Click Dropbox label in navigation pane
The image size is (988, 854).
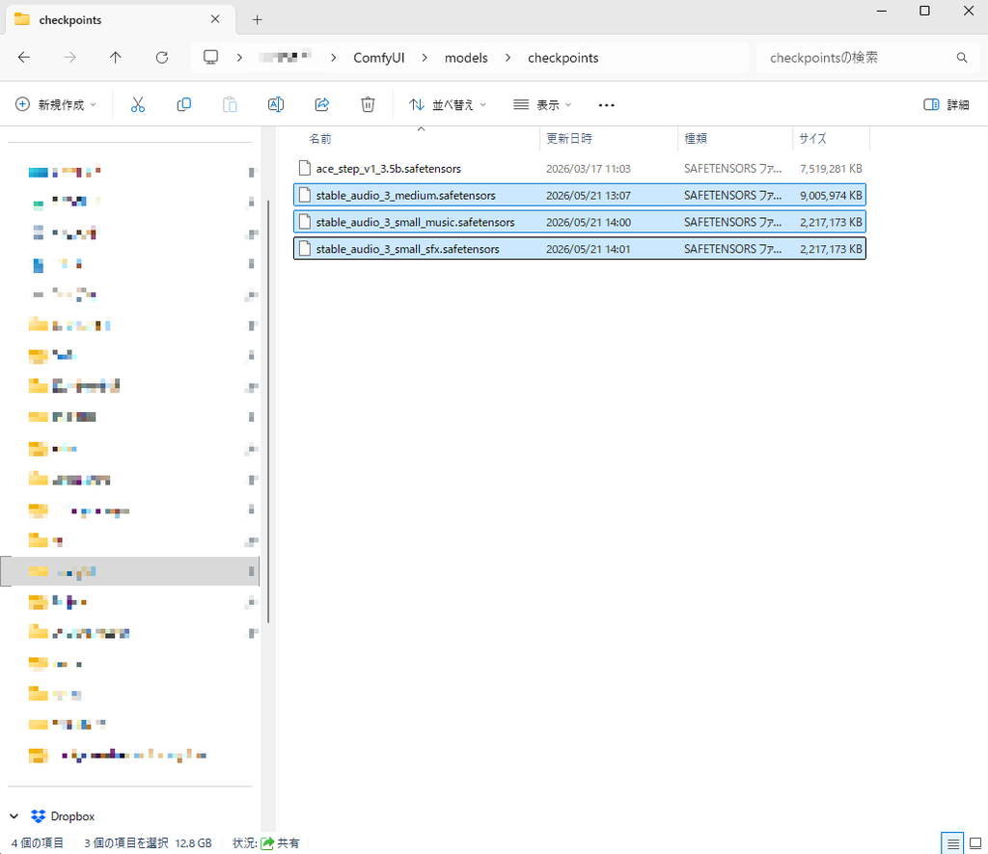point(72,816)
